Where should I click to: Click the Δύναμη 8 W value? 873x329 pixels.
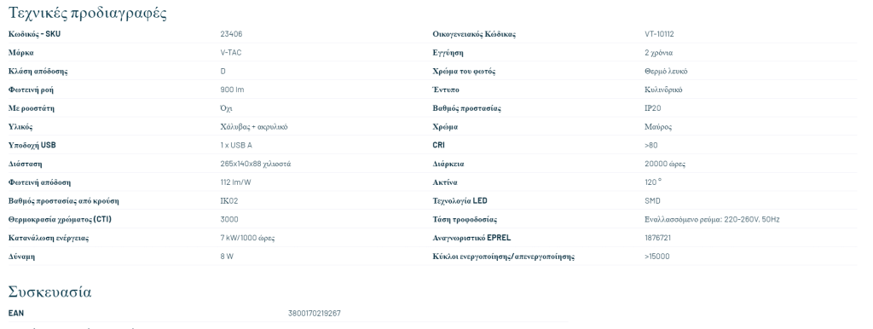pyautogui.click(x=227, y=257)
